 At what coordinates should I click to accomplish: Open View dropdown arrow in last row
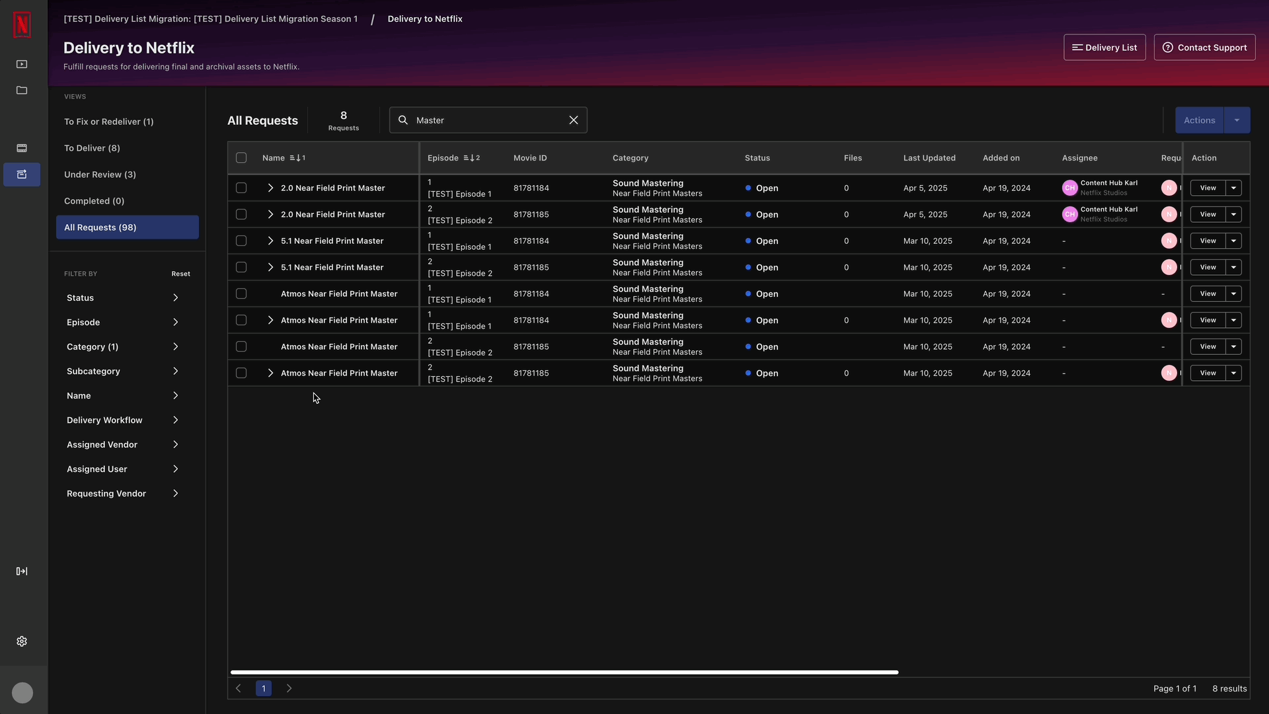click(1233, 373)
